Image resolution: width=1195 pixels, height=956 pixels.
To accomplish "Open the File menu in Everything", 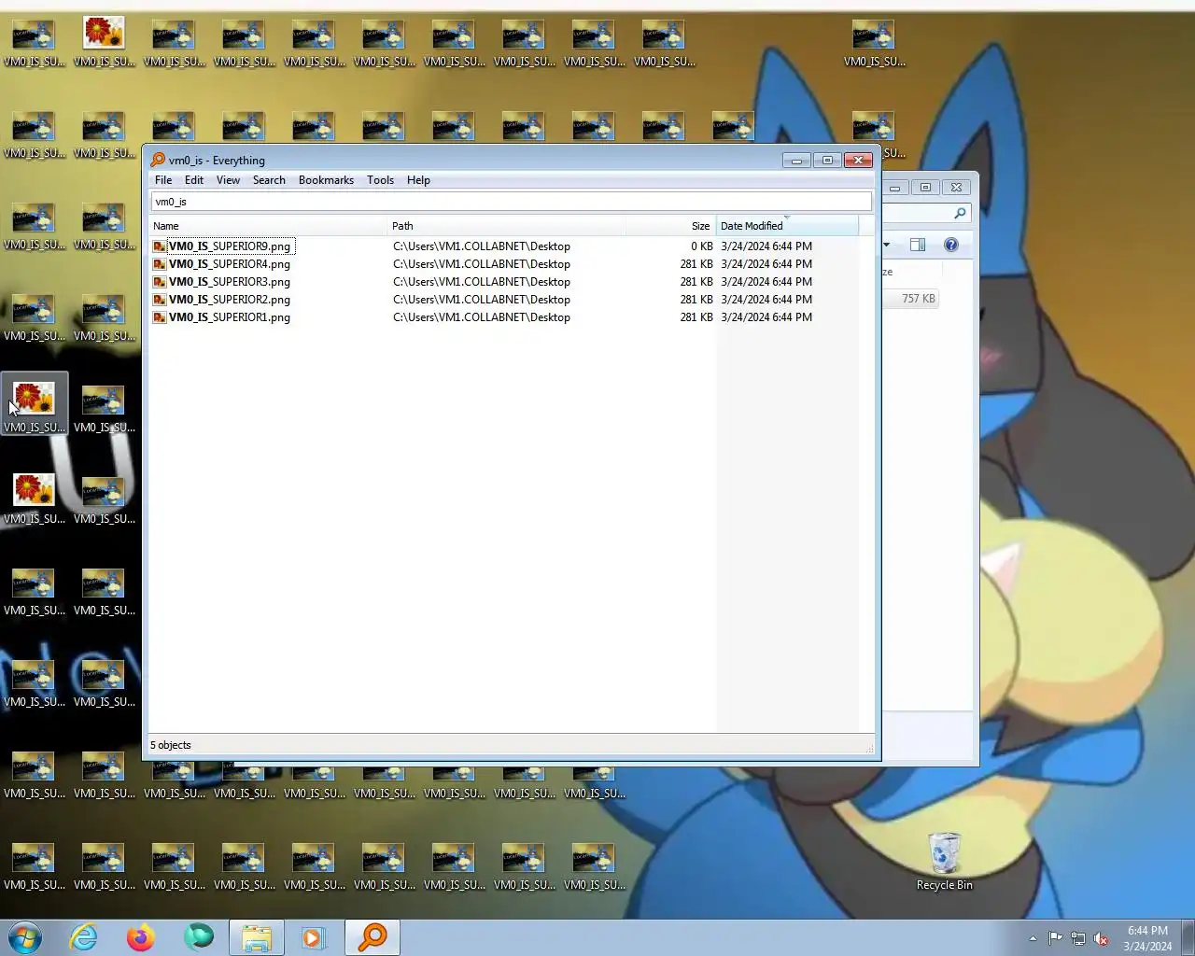I will pyautogui.click(x=163, y=180).
